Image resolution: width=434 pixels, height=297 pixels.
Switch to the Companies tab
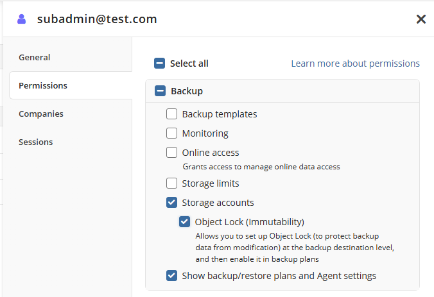click(x=41, y=114)
